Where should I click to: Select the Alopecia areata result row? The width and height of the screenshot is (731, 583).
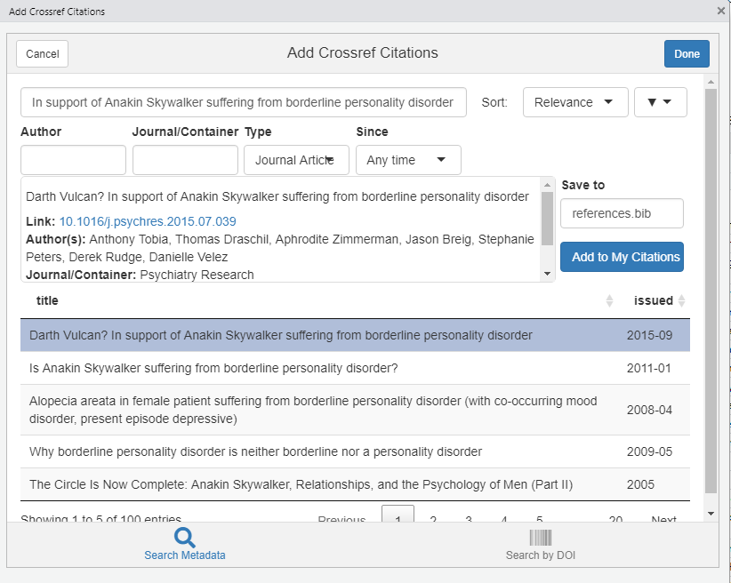click(355, 410)
